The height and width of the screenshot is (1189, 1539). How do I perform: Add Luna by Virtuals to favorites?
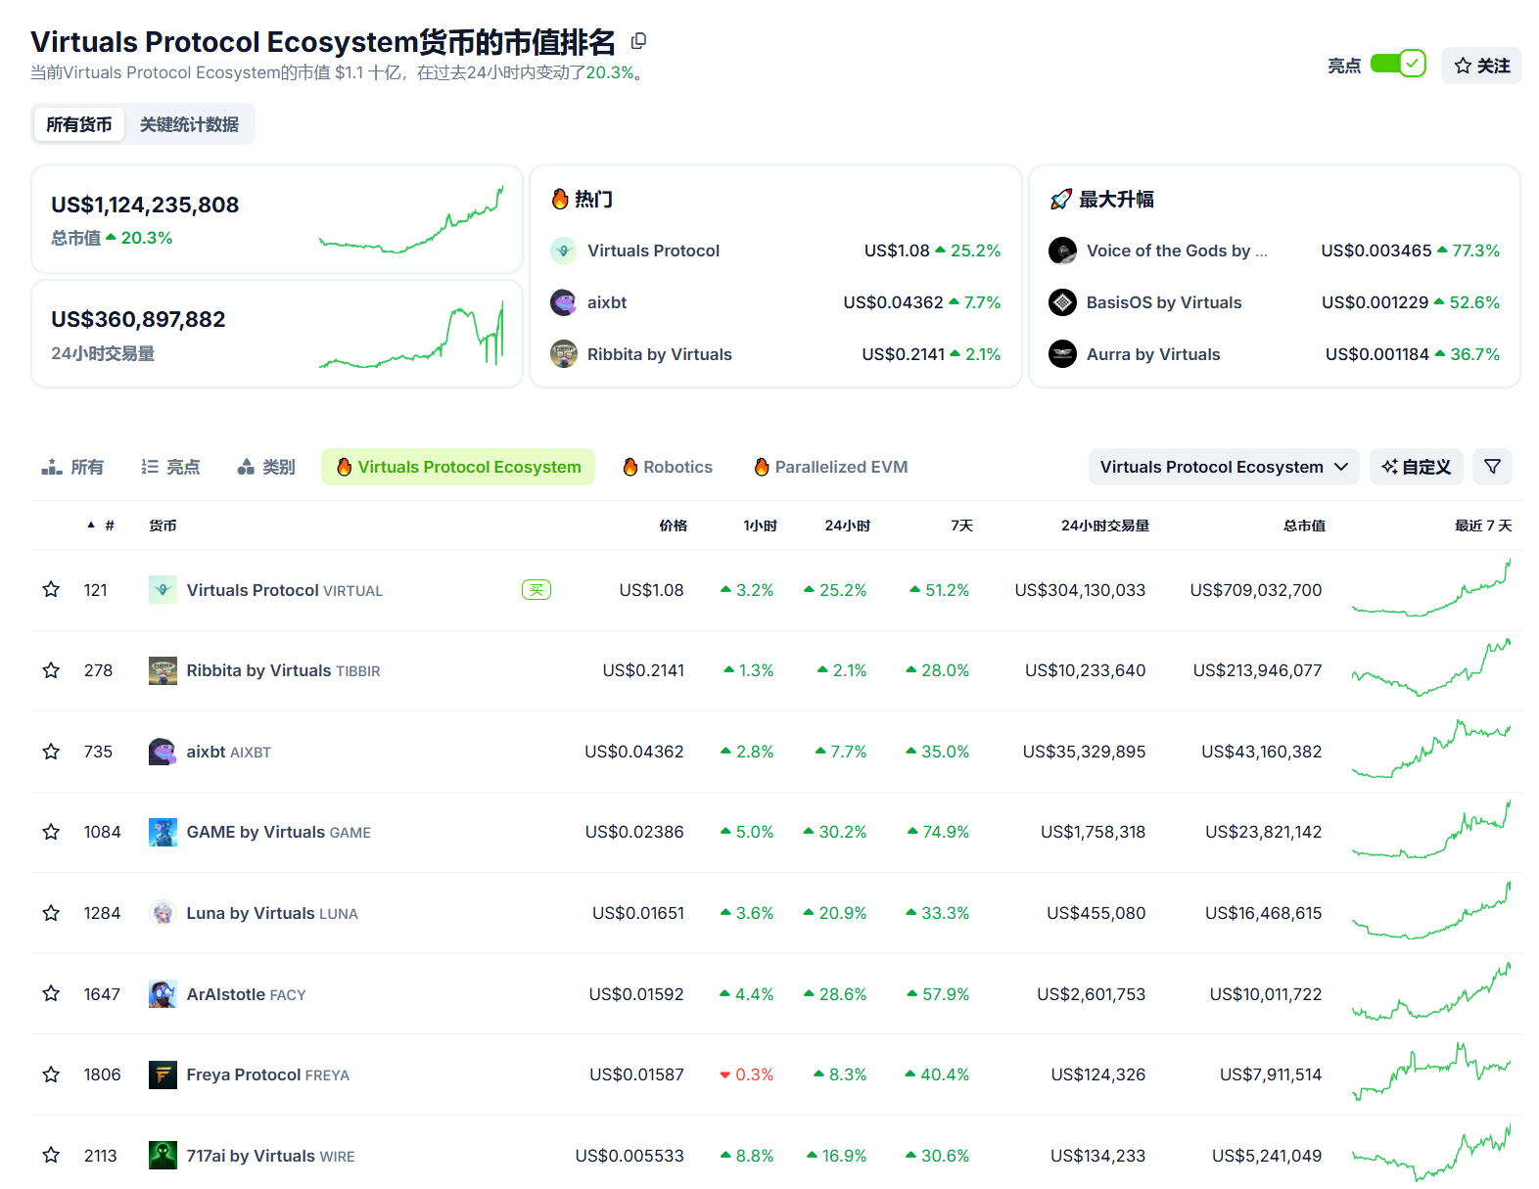click(51, 913)
